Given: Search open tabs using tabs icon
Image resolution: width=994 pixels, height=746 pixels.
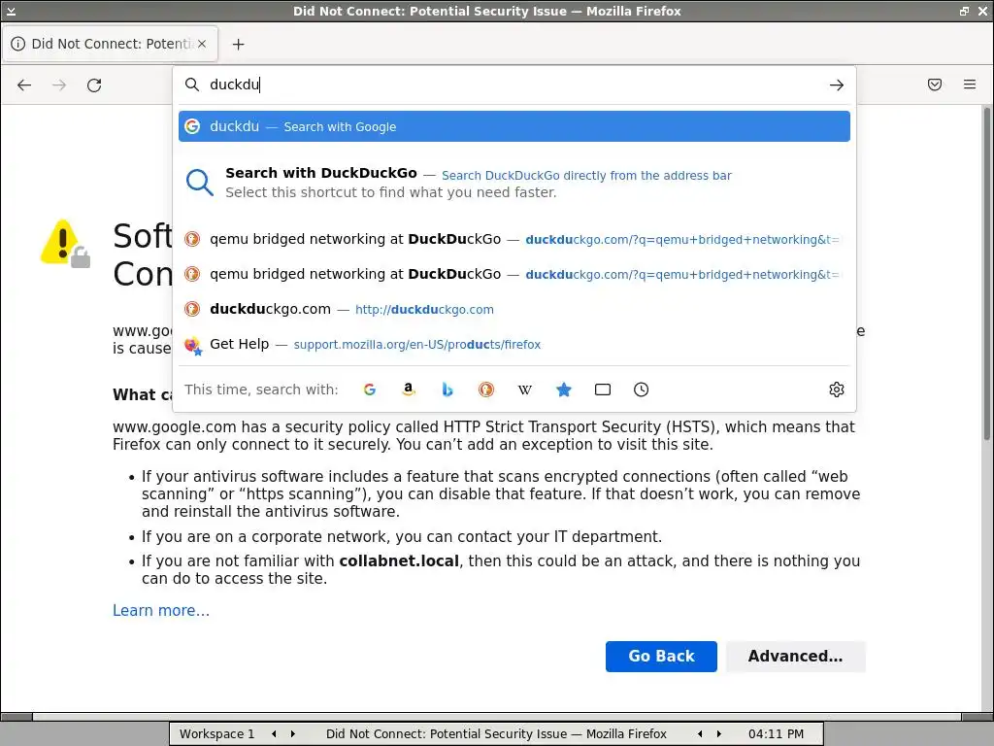Looking at the screenshot, I should click(x=603, y=390).
